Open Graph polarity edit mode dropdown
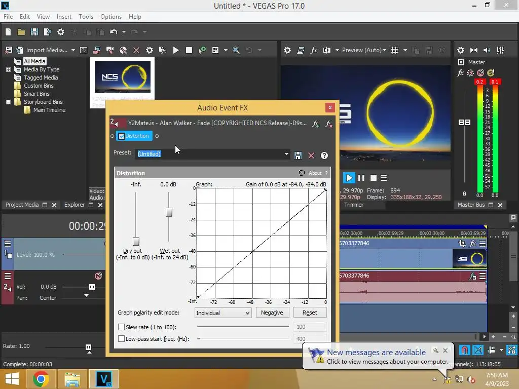 coord(223,313)
